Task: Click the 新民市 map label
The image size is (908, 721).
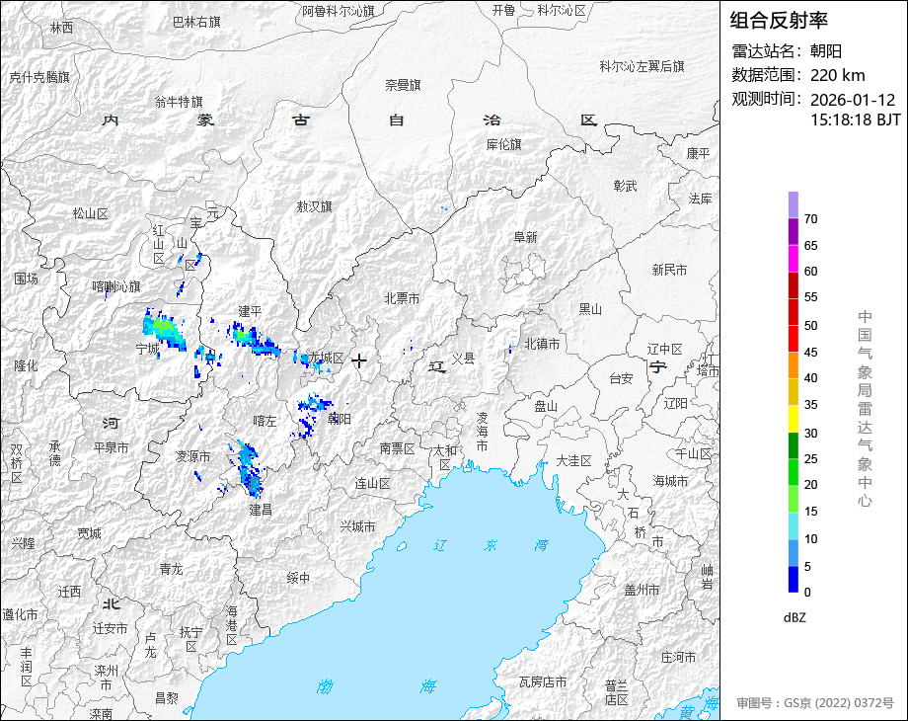Action: tap(669, 270)
